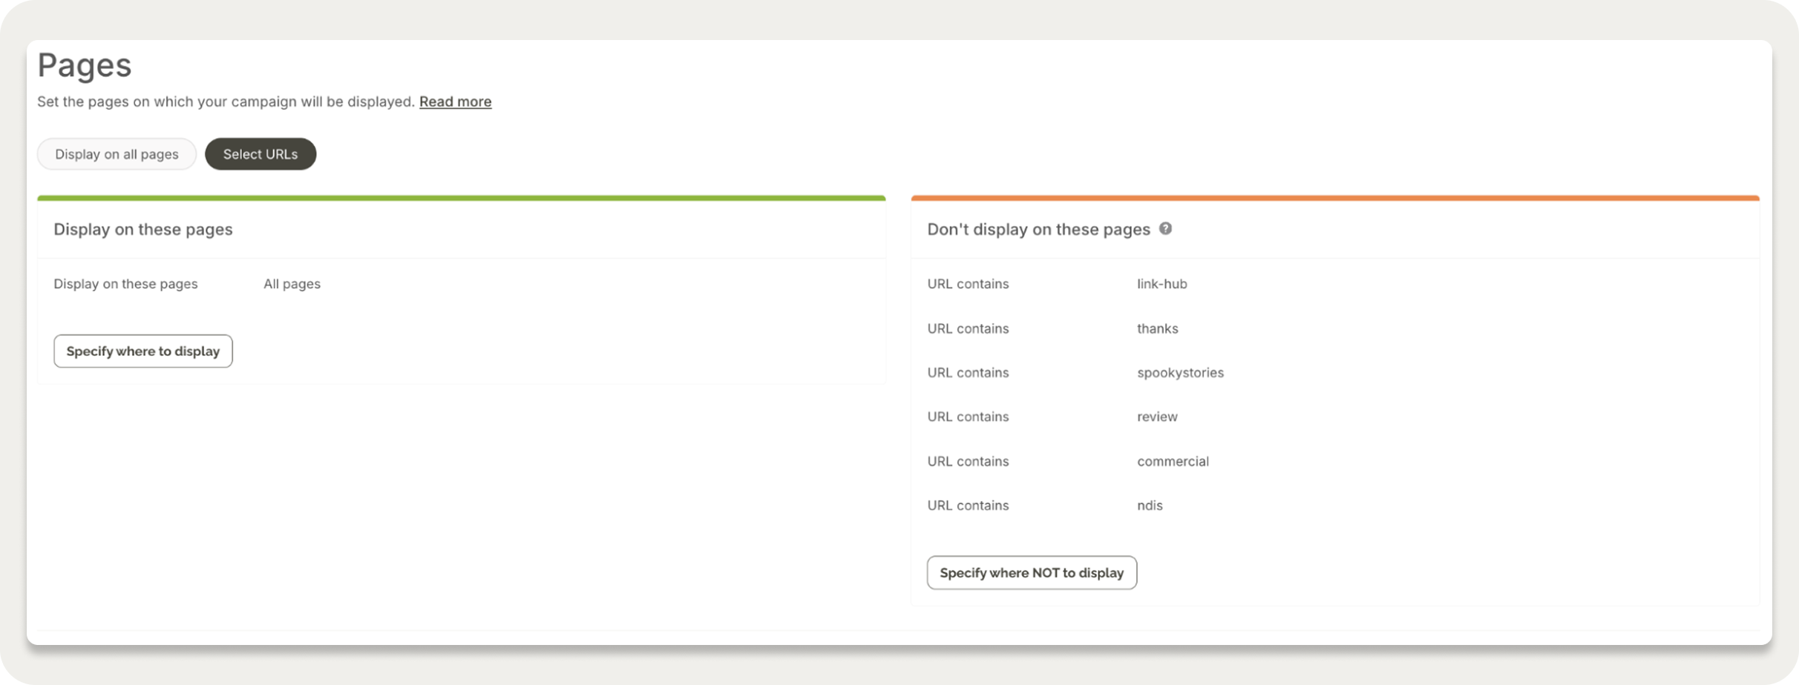Click the review URL rule value
The height and width of the screenshot is (685, 1799).
[1157, 417]
